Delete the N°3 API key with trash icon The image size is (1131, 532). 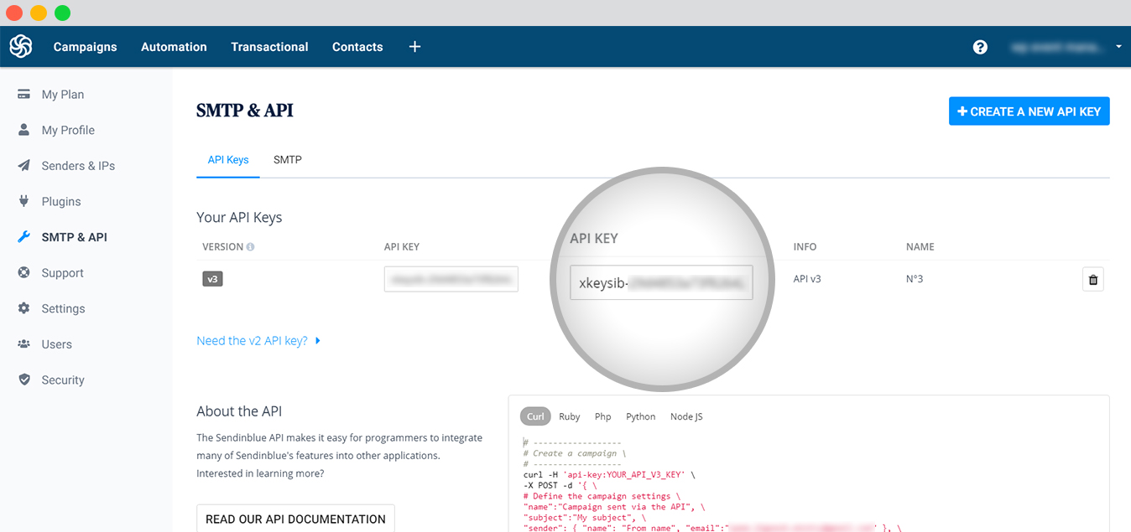tap(1092, 280)
